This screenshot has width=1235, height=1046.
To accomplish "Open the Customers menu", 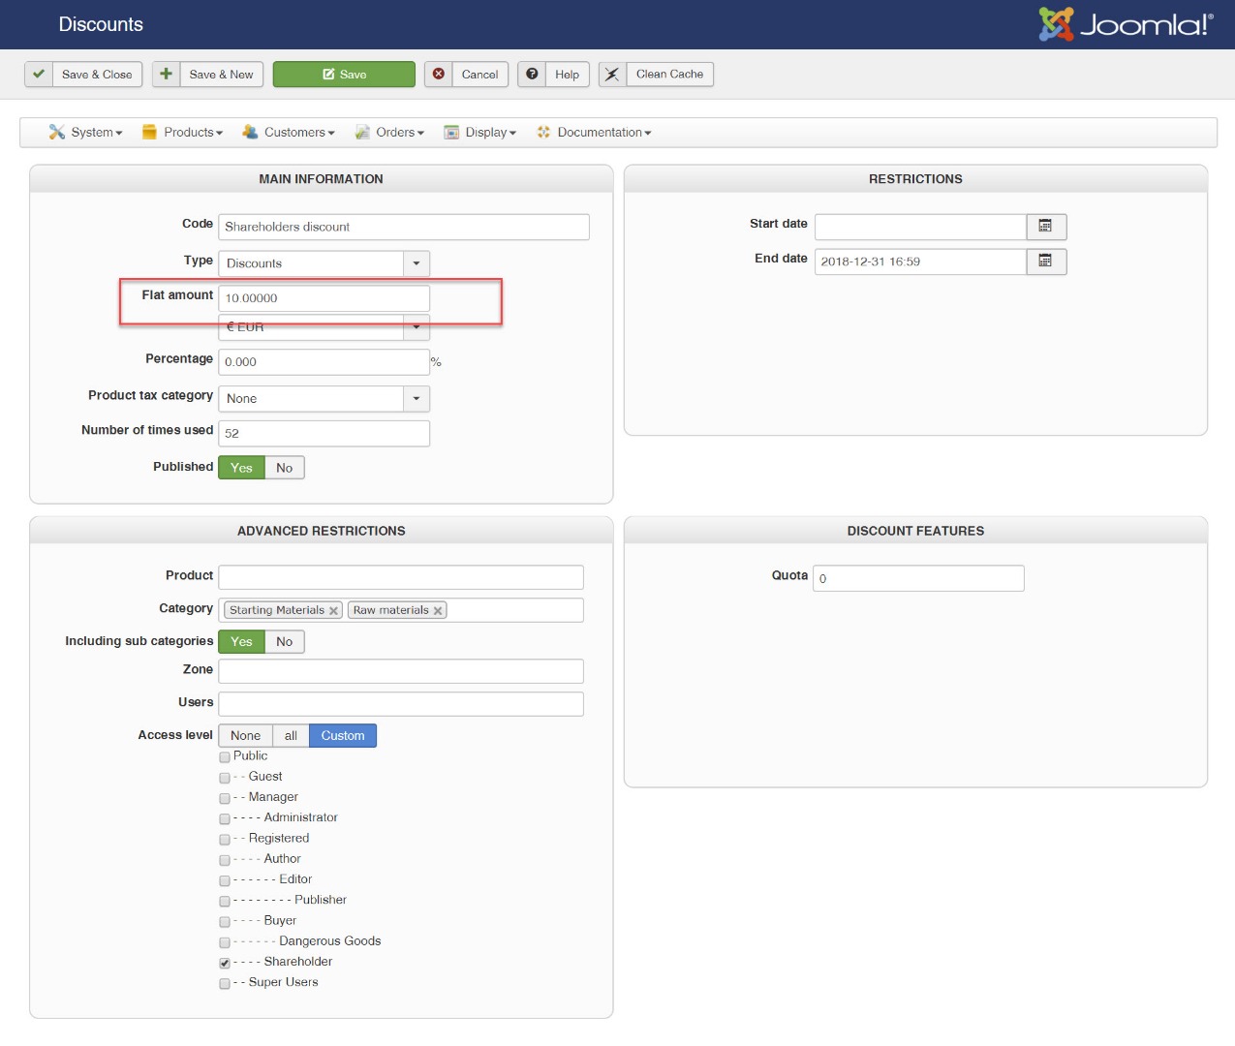I will click(x=289, y=133).
